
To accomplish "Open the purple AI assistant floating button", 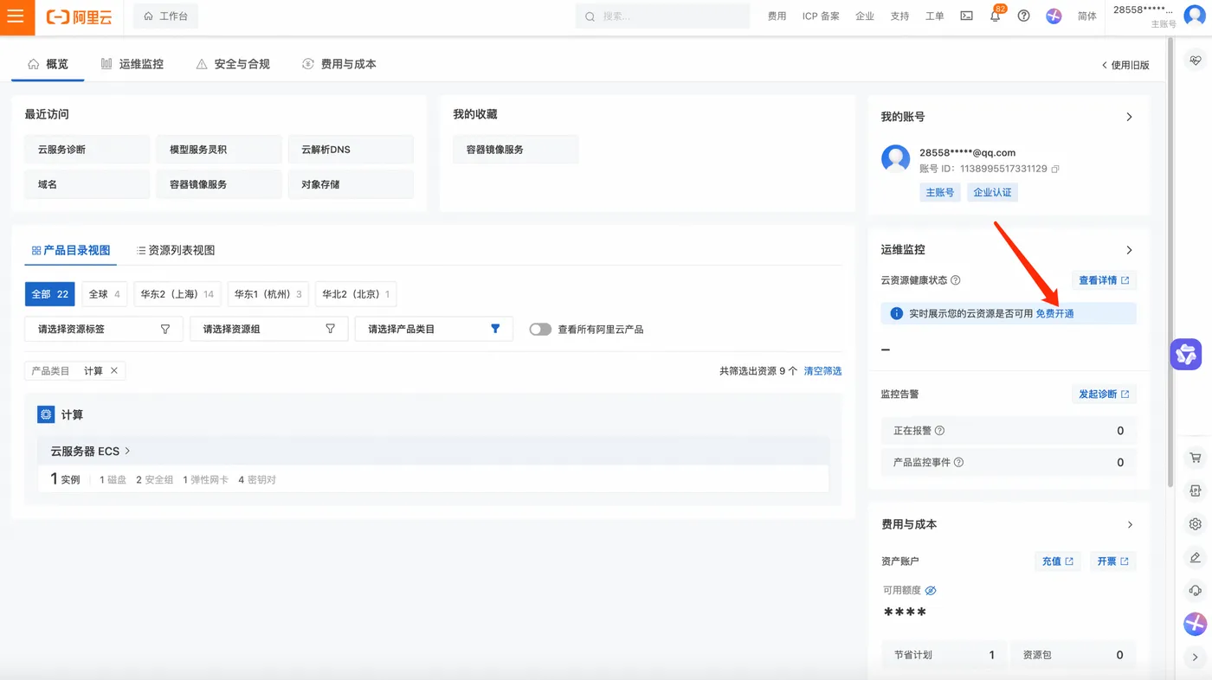I will (x=1186, y=354).
